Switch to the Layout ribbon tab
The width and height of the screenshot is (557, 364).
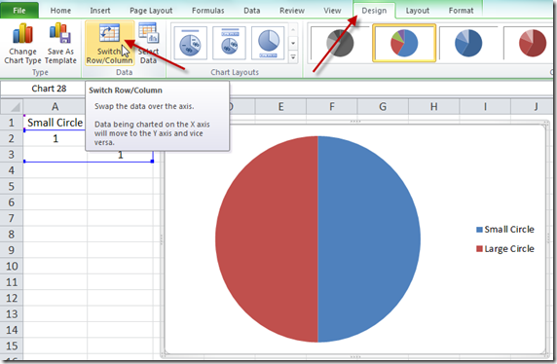click(x=418, y=11)
